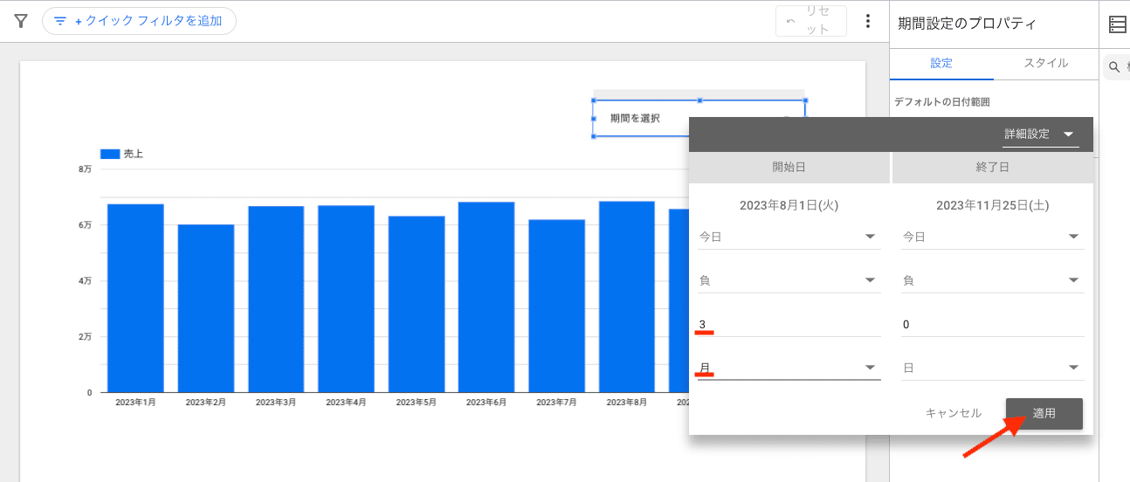
Task: Open the three-dot more options menu
Action: pyautogui.click(x=867, y=21)
